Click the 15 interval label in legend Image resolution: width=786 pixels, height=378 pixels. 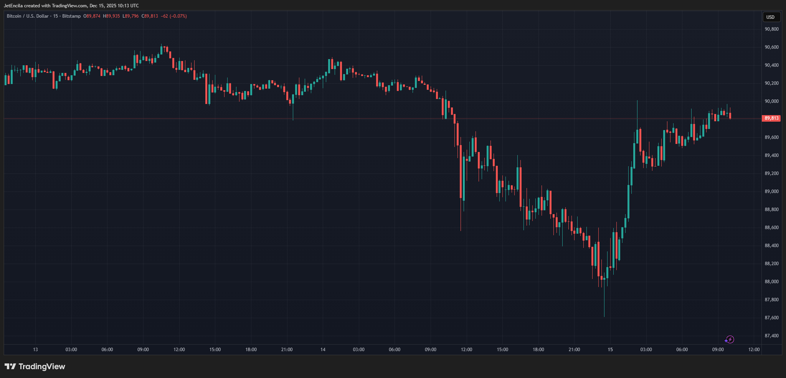click(56, 16)
